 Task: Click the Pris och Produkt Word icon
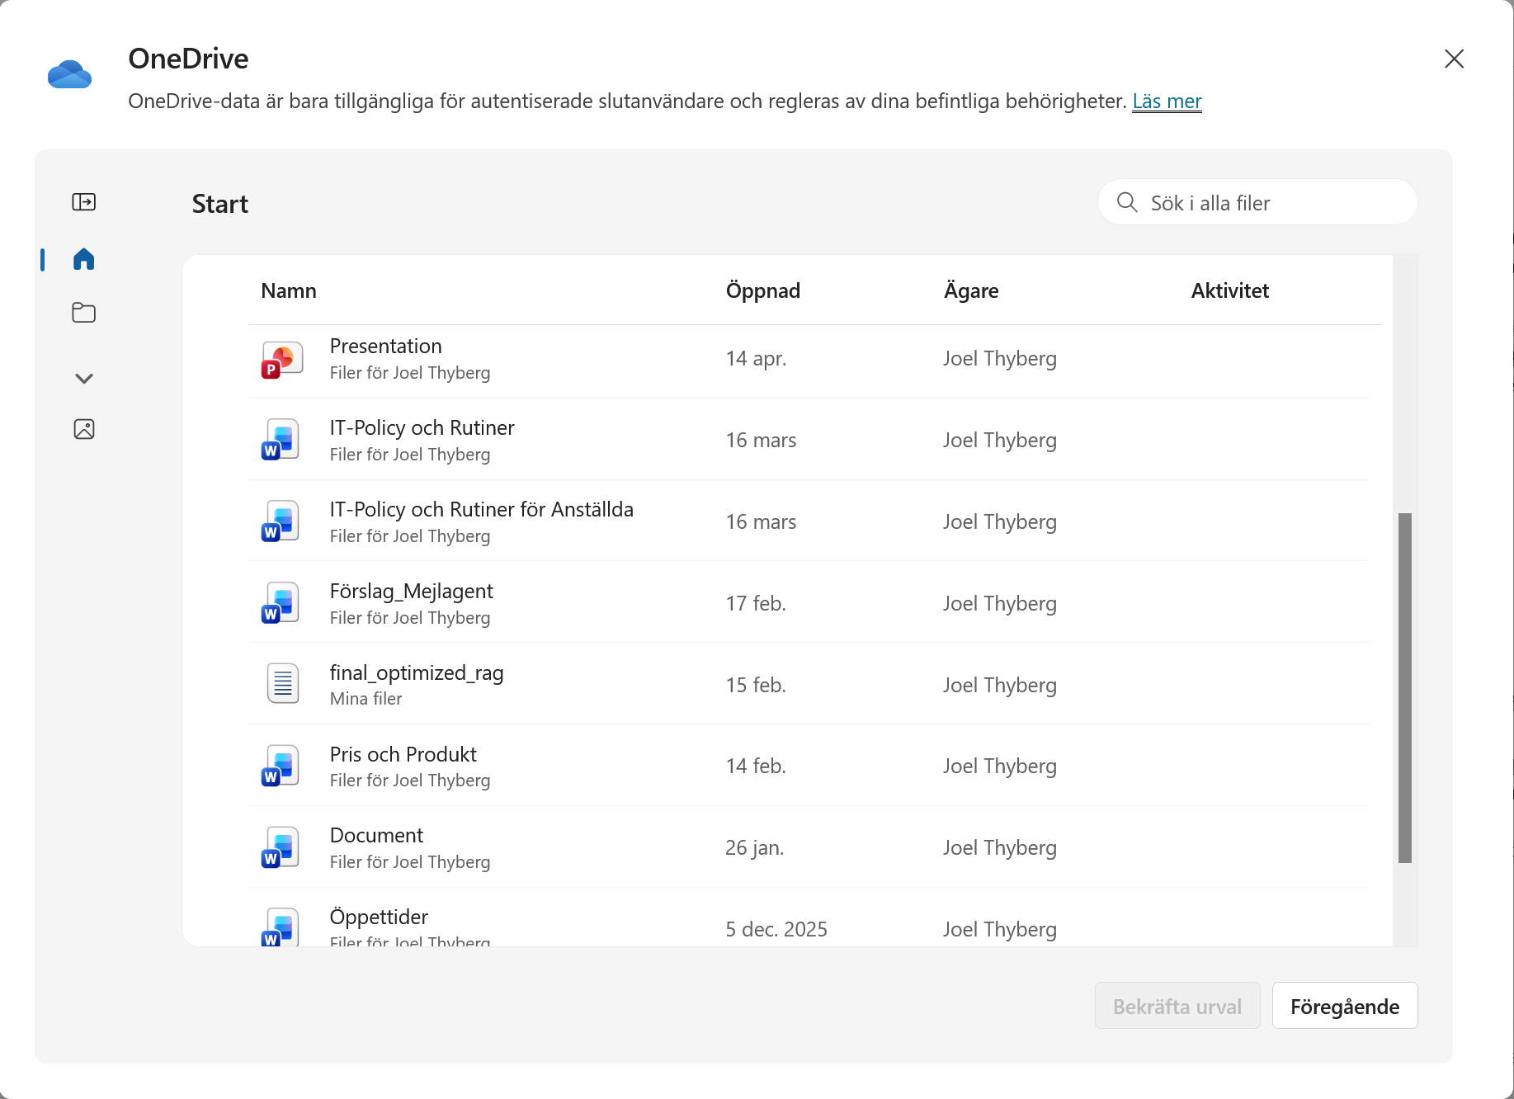coord(281,766)
